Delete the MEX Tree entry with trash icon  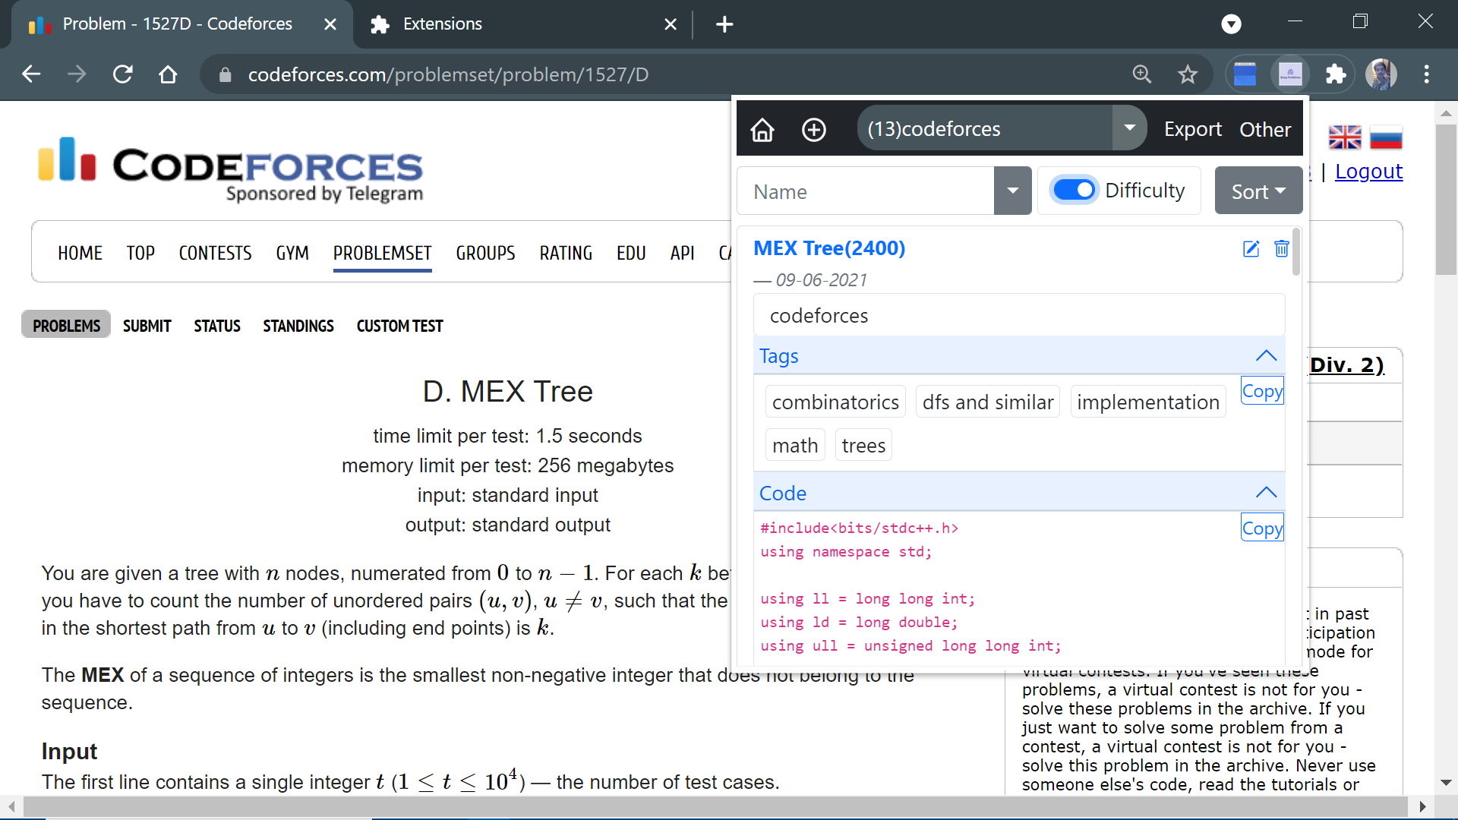1282,249
